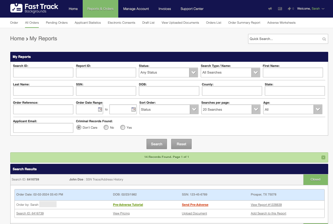Open the bar chart statistics icon
This screenshot has height=224, width=333.
tap(280, 9)
